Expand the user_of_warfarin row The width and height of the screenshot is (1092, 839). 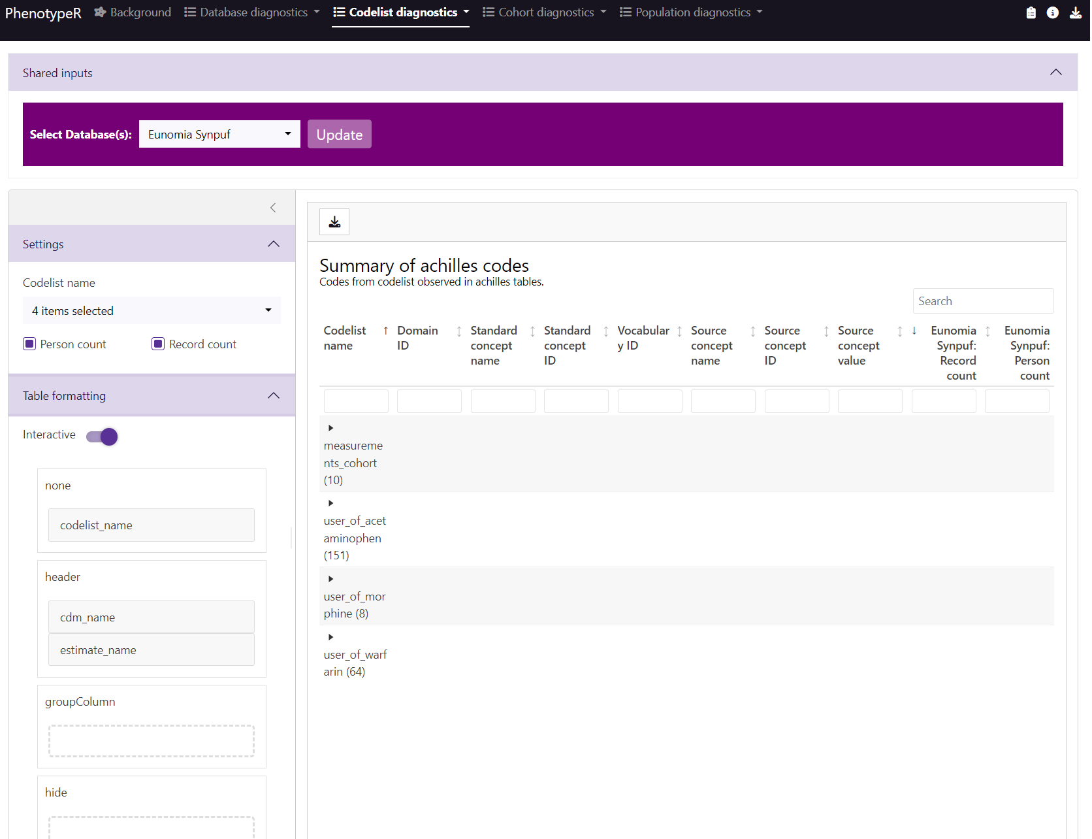coord(331,637)
